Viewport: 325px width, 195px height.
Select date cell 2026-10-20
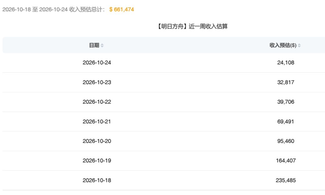97,141
